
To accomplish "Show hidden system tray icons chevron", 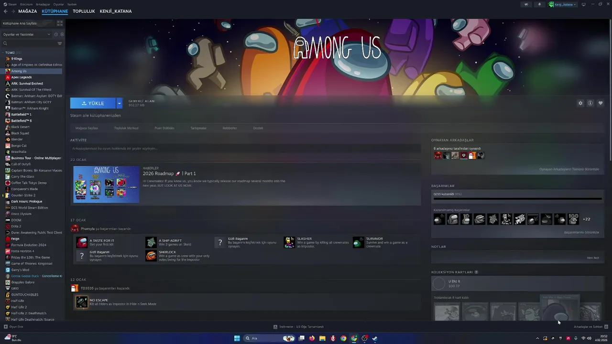I will (x=537, y=338).
